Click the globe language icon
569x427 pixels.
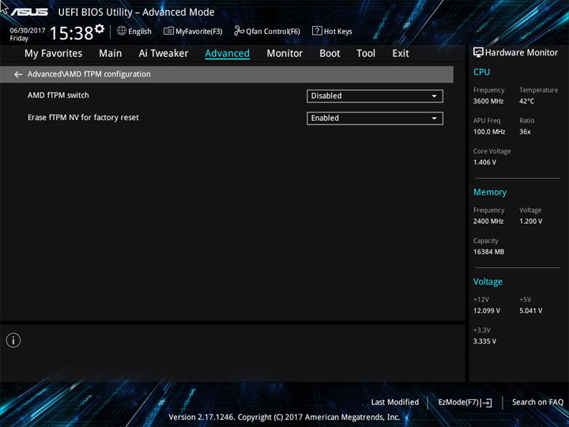click(122, 31)
